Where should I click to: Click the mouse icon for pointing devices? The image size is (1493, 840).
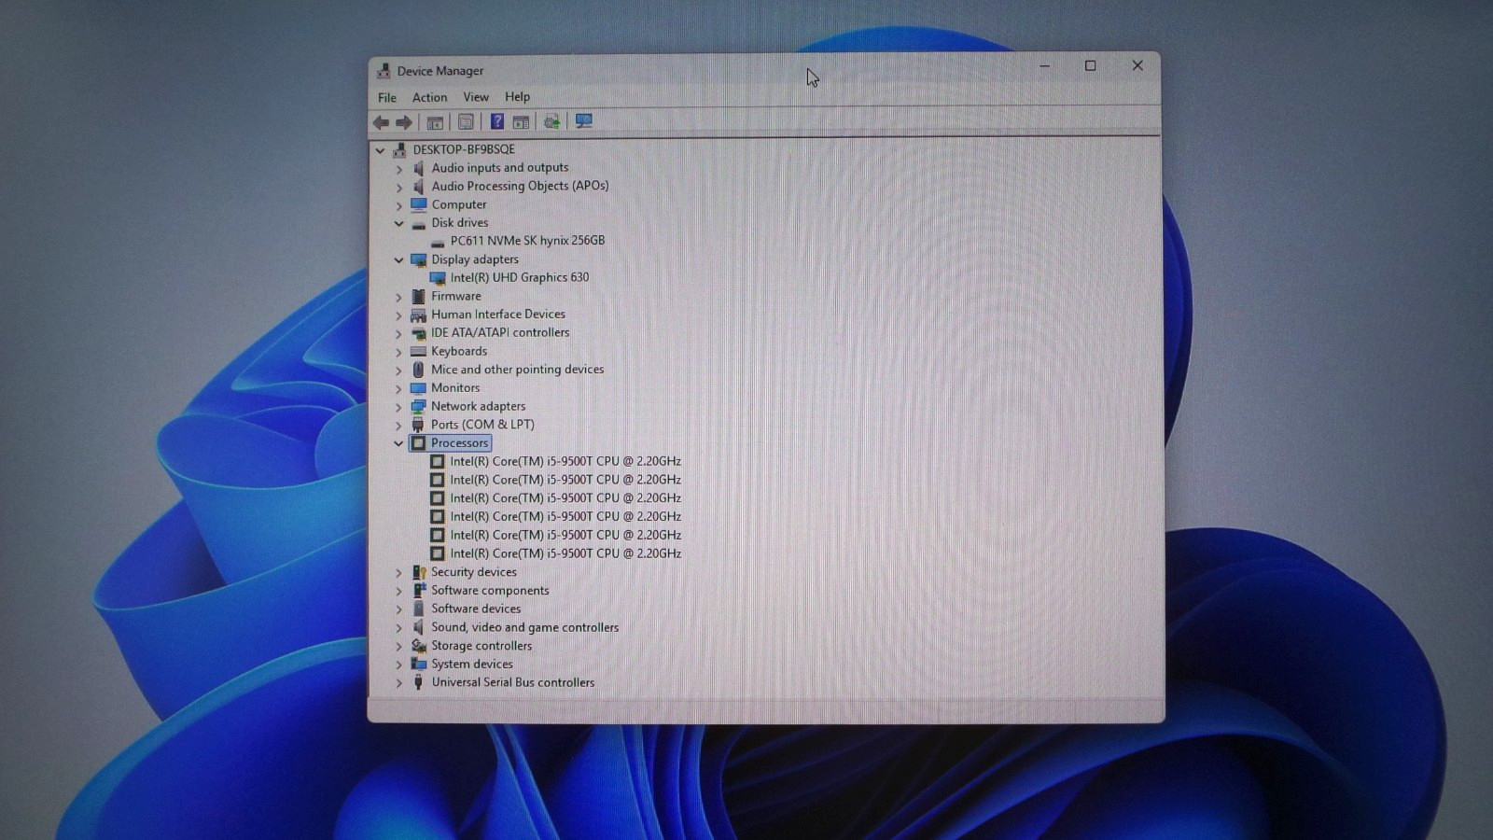coord(418,370)
